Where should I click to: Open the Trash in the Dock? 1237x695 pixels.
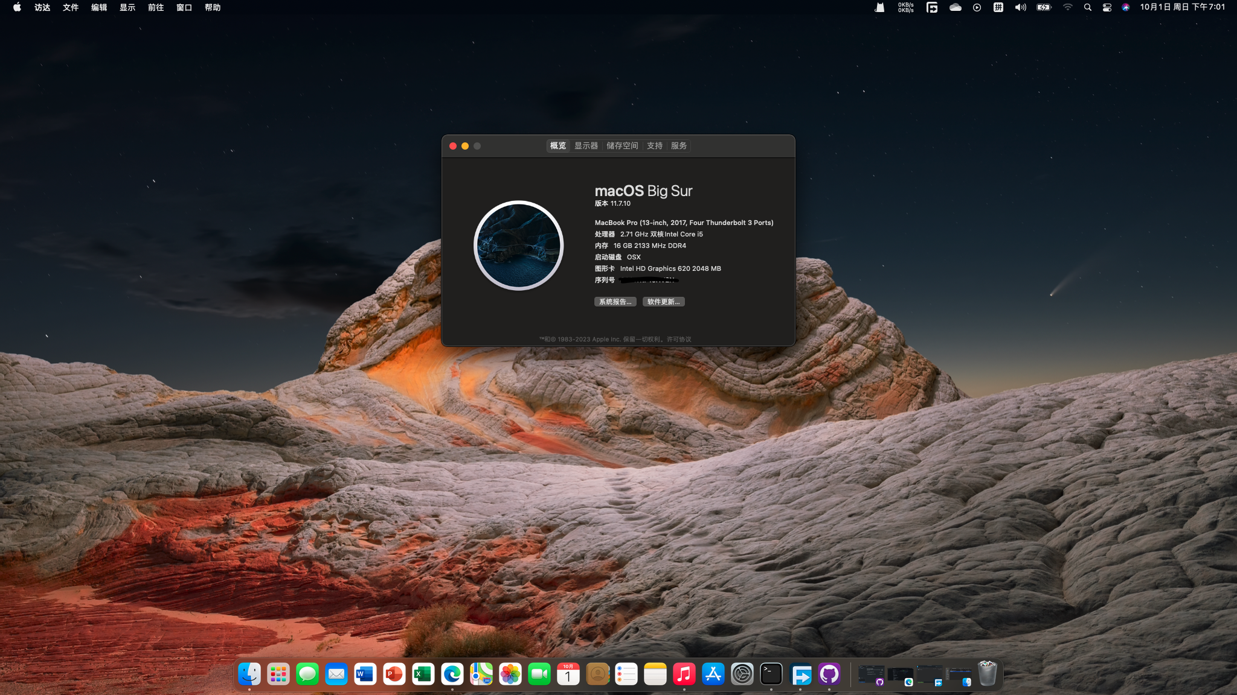(987, 674)
